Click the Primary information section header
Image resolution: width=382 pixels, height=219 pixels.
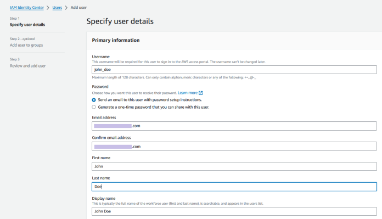[x=116, y=40]
